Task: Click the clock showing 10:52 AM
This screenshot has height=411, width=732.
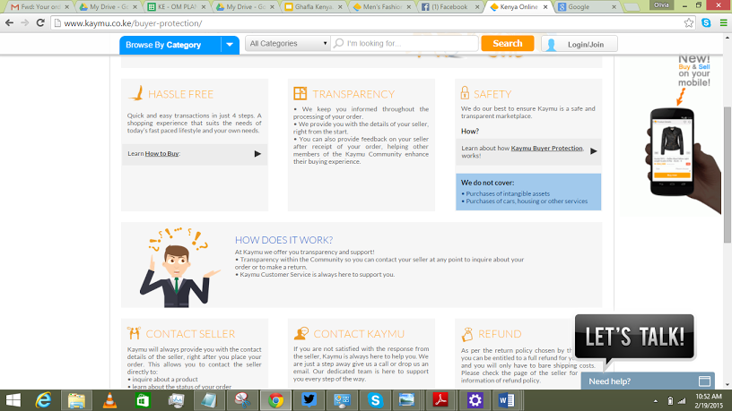Action: pyautogui.click(x=709, y=397)
